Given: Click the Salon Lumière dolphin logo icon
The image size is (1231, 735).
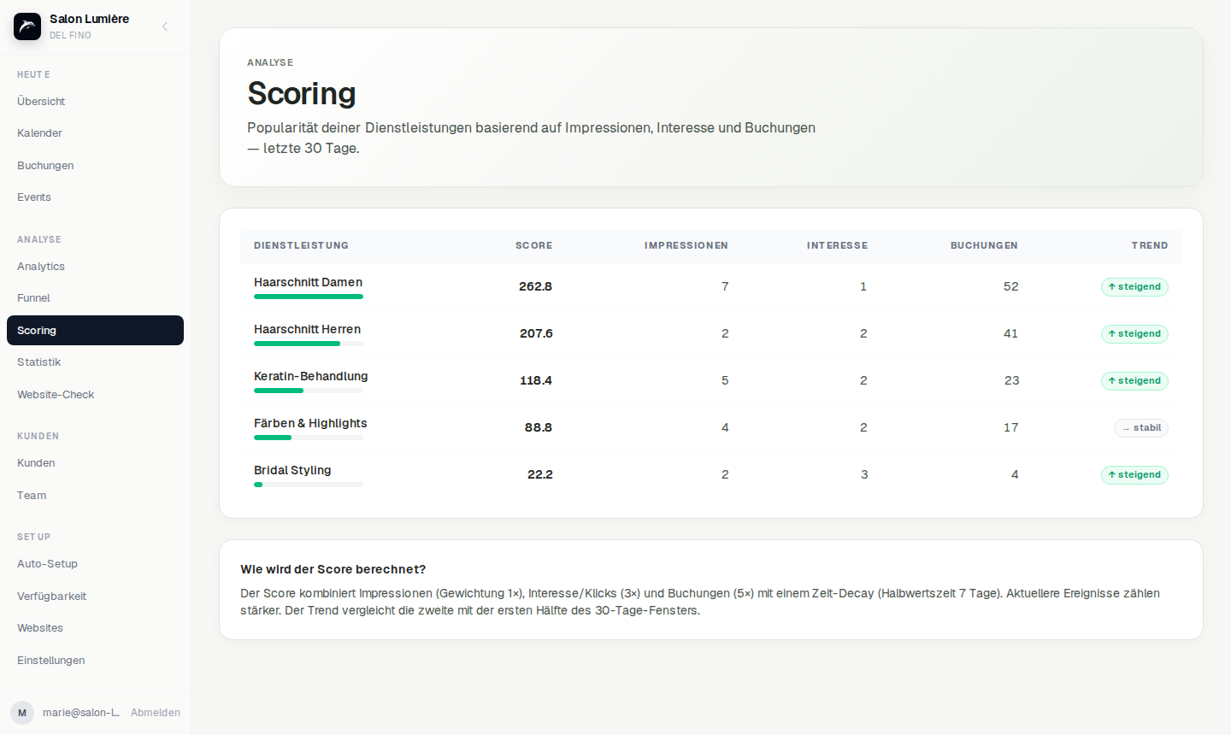Looking at the screenshot, I should [x=27, y=26].
